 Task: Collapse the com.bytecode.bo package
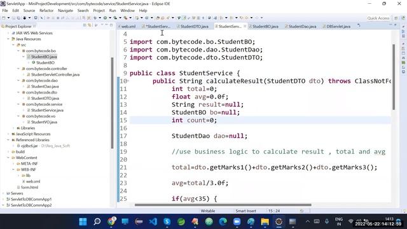pos(18,51)
